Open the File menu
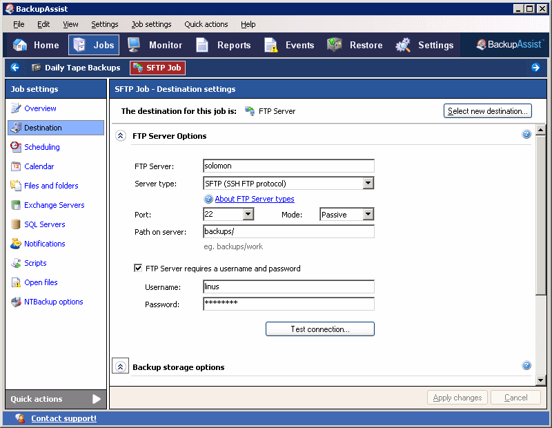Image resolution: width=552 pixels, height=428 pixels. coord(19,24)
